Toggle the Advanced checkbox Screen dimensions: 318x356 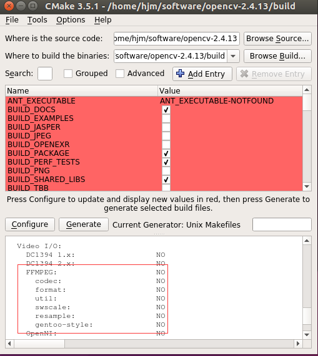coord(120,74)
